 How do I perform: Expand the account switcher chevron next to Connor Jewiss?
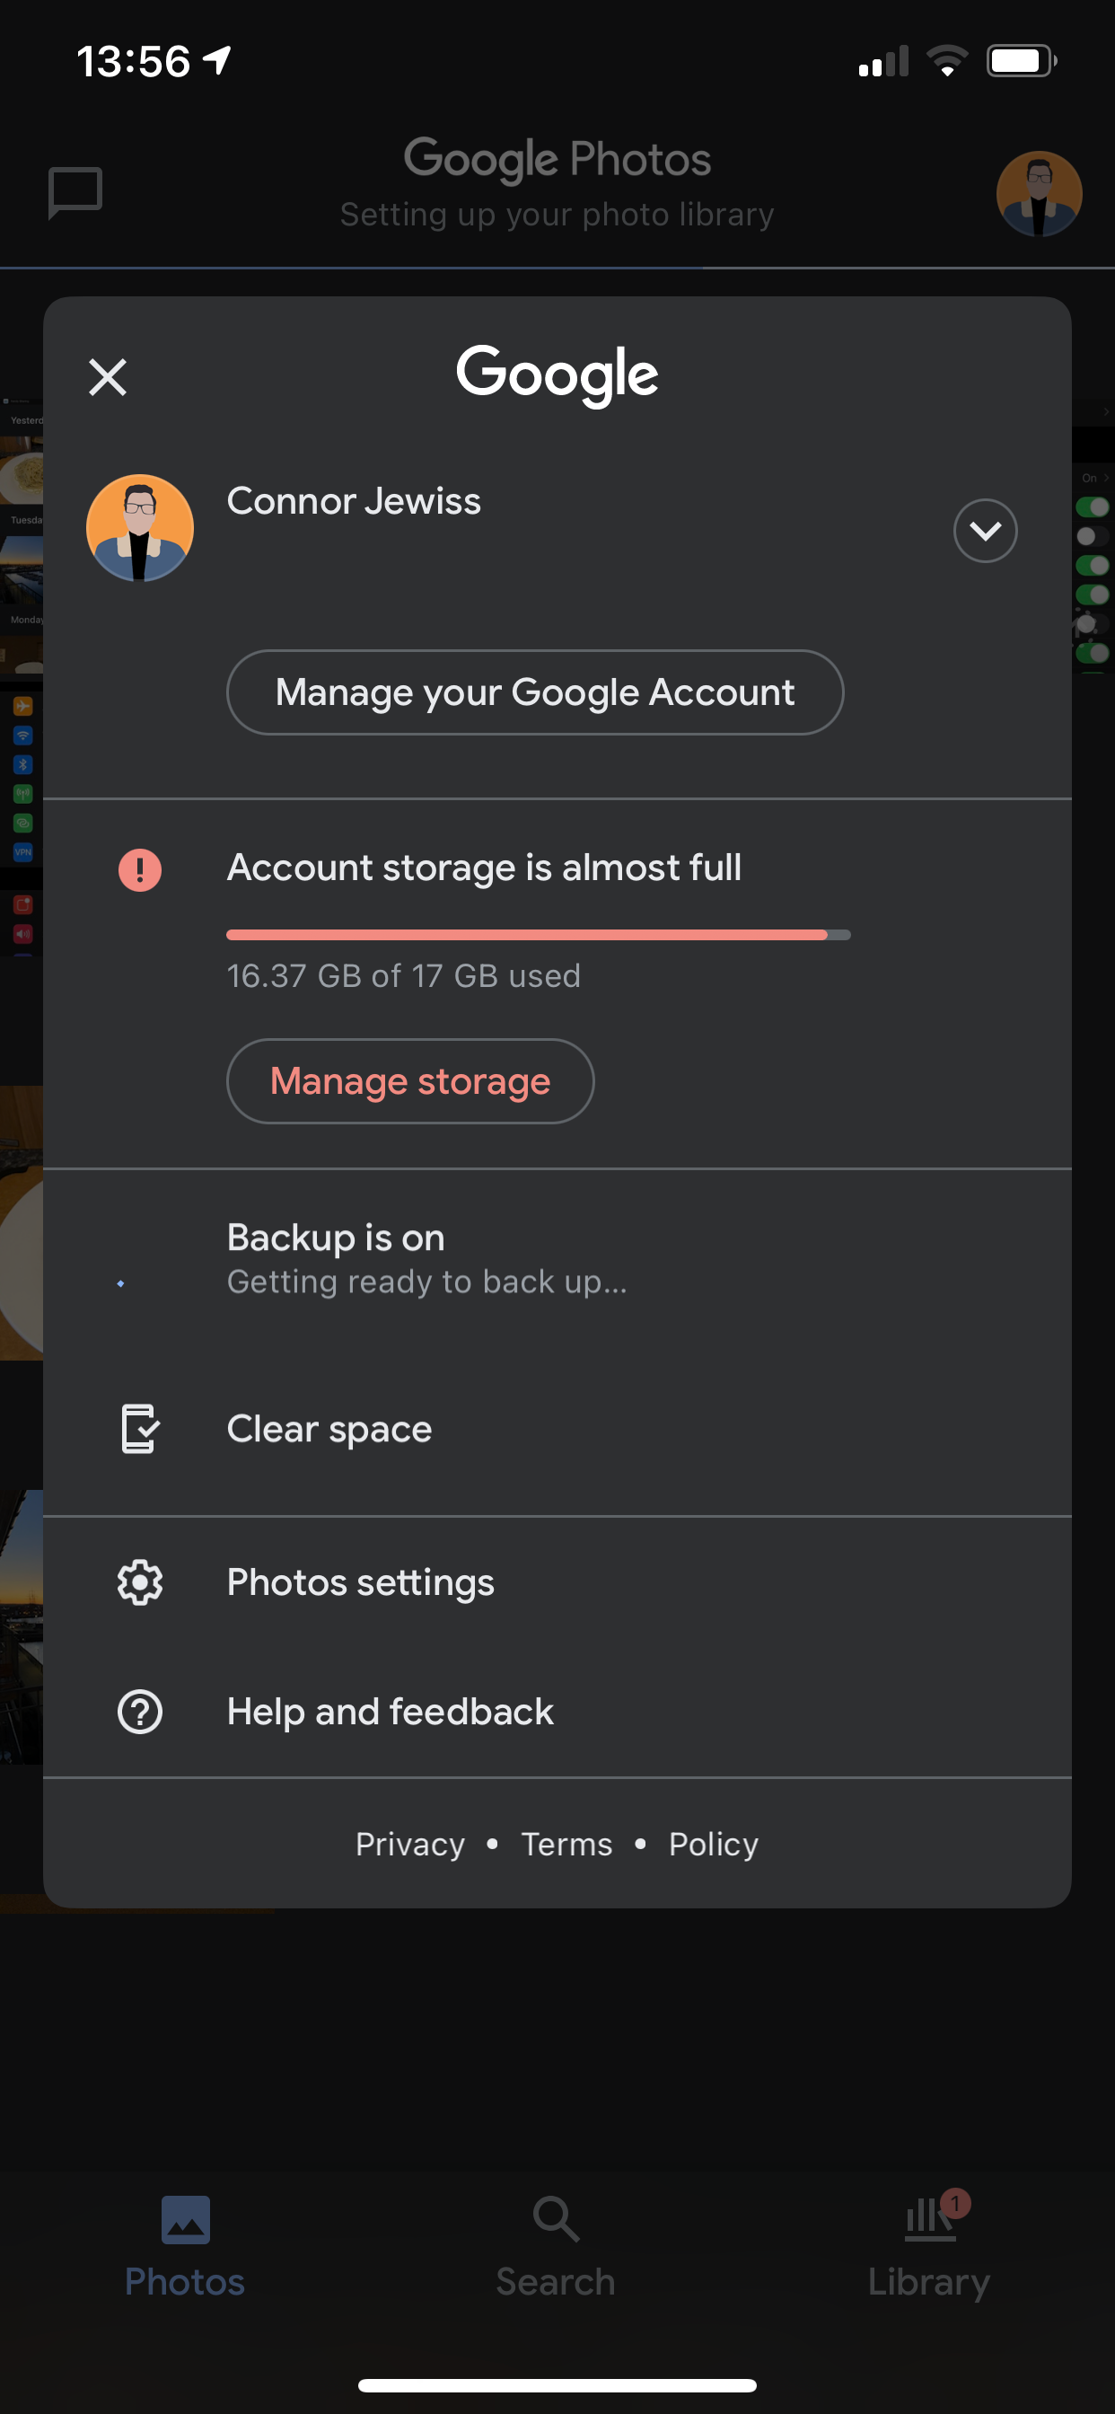(x=985, y=531)
